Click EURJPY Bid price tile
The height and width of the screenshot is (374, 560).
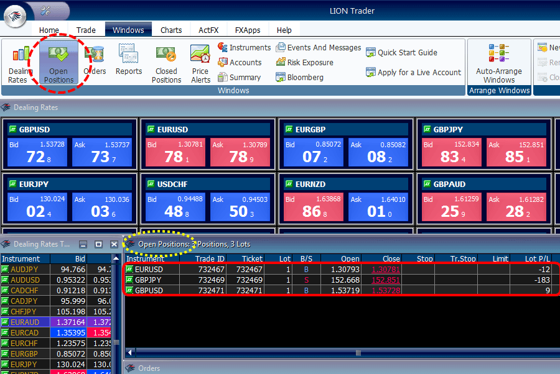[37, 207]
